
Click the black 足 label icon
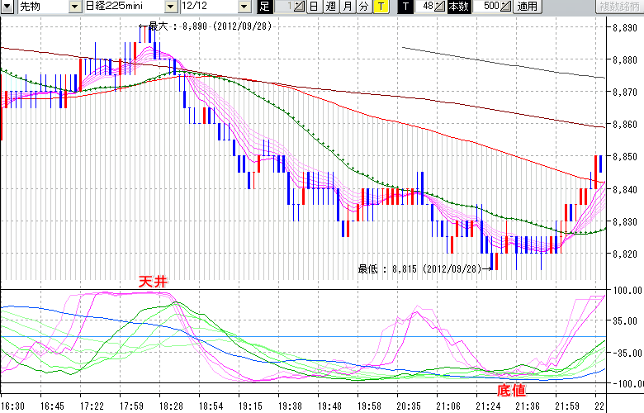[x=264, y=7]
